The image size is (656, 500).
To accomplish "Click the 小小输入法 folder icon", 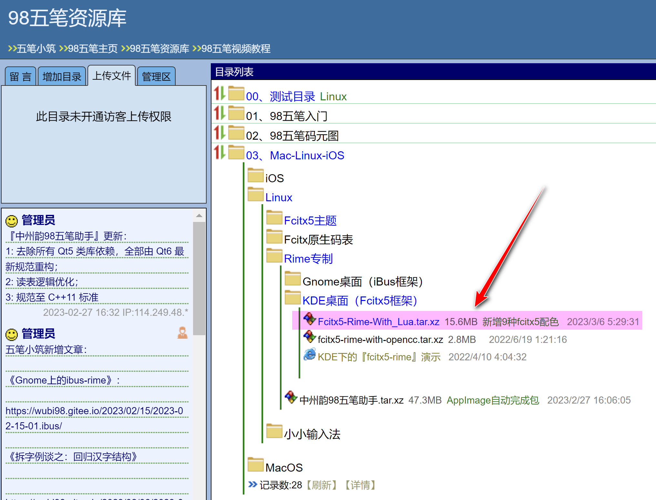I will [x=274, y=431].
